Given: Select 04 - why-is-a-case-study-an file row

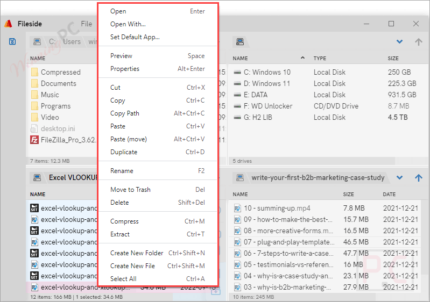Looking at the screenshot, I should pyautogui.click(x=325, y=276).
